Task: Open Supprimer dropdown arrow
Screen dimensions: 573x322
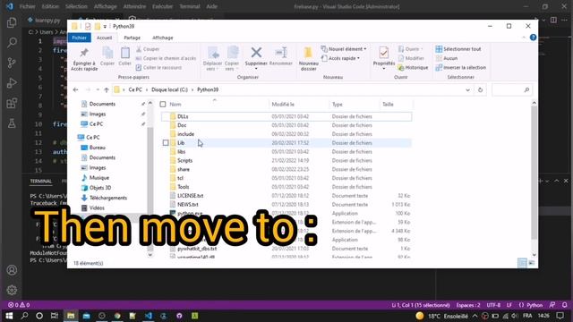Action: [256, 69]
